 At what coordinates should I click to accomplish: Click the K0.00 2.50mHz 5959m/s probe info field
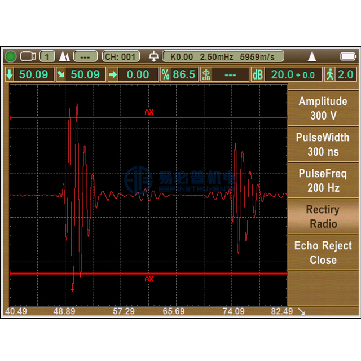223,56
